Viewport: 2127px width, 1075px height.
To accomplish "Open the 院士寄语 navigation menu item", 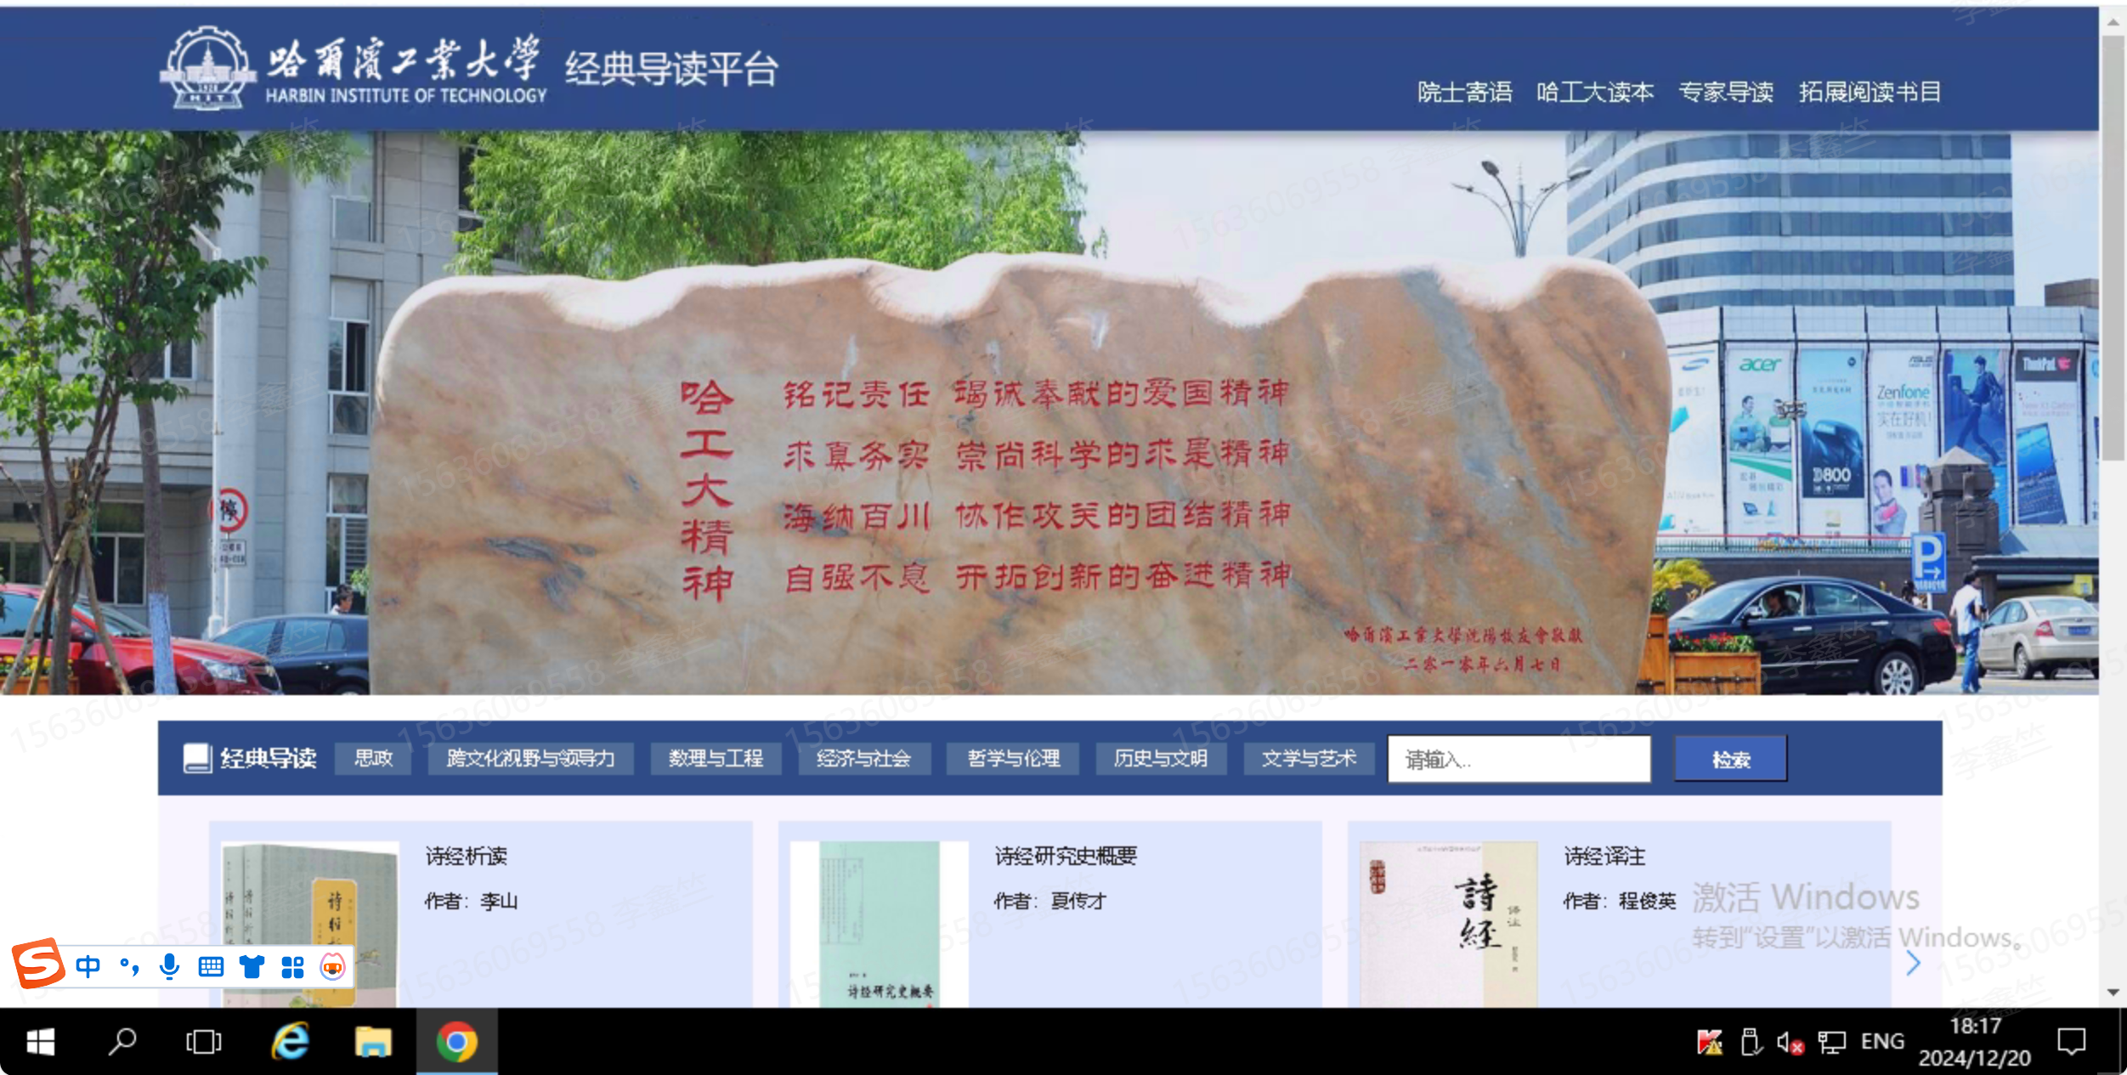I will point(1464,92).
